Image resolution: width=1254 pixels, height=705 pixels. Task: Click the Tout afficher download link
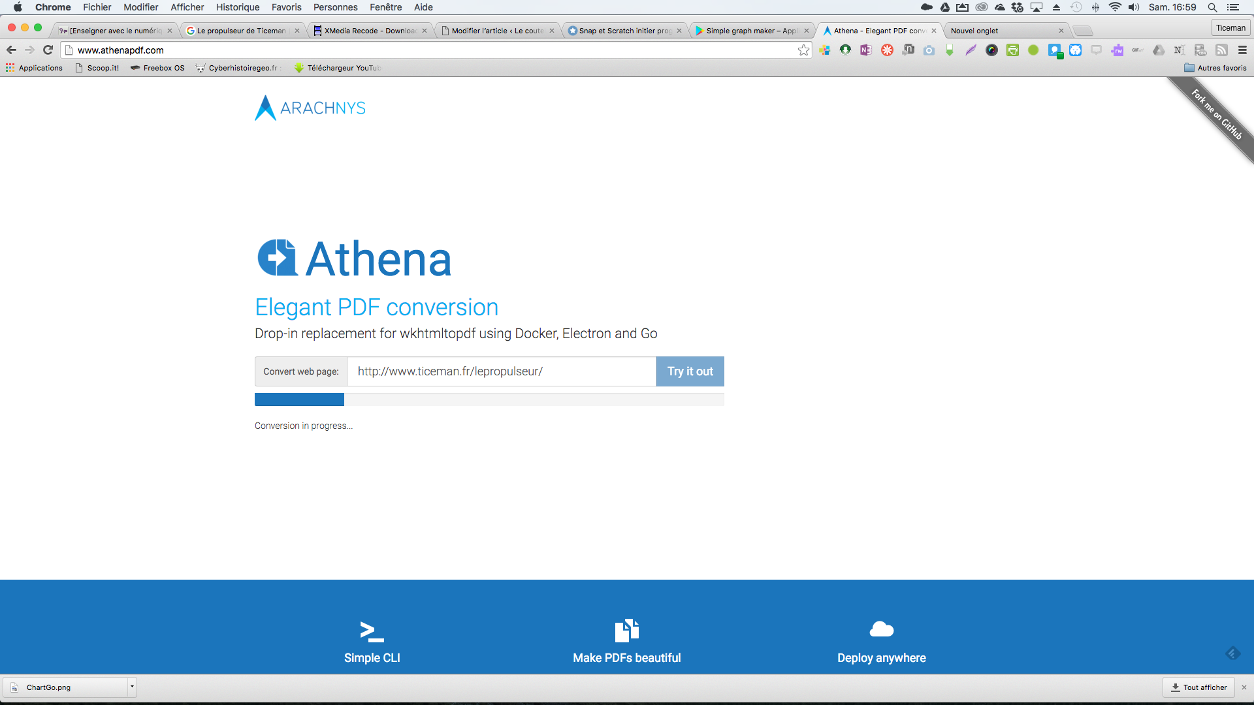(1198, 687)
